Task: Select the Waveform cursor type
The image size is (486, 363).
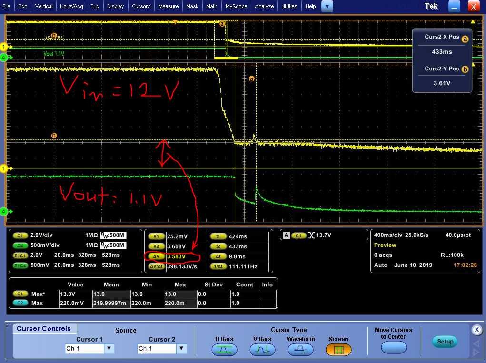Action: 300,350
